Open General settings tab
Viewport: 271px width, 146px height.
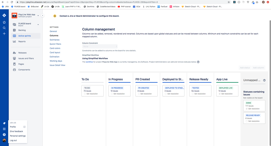pos(53,31)
